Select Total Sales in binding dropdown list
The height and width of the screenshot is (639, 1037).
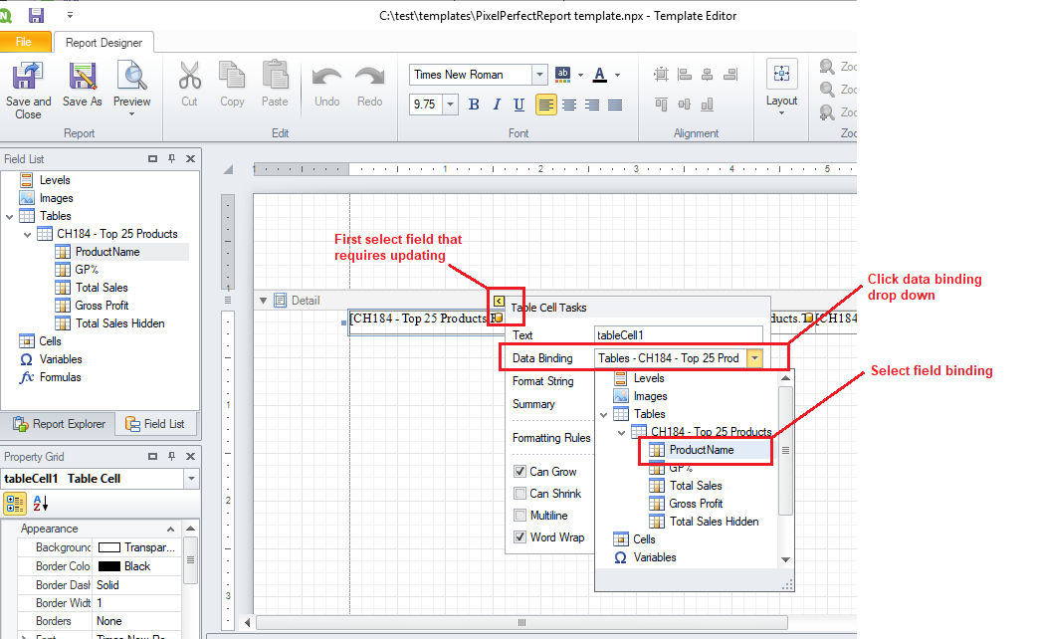point(696,486)
